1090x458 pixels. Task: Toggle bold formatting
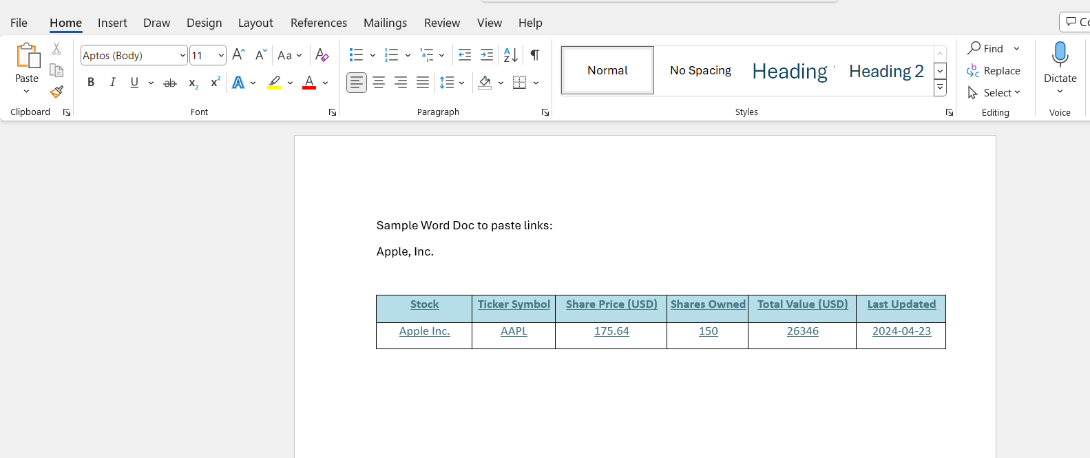coord(91,83)
